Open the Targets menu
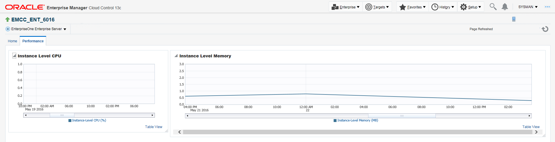Image resolution: width=555 pixels, height=142 pixels. coord(377,7)
